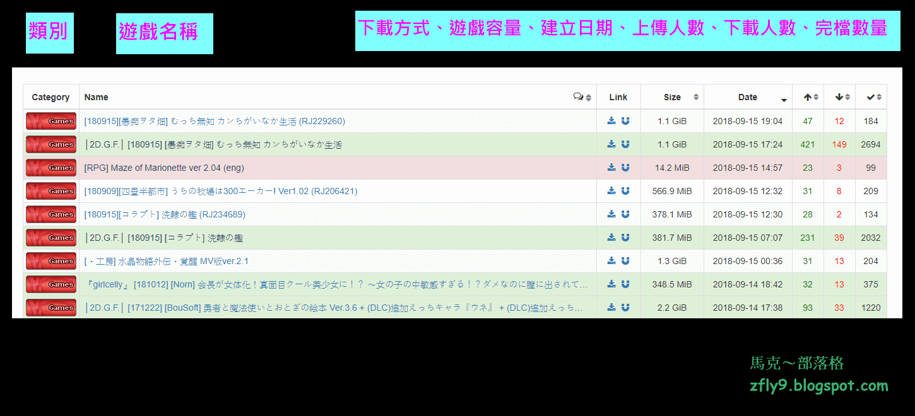915x416 pixels.
Task: Click the torrent download icon on first row
Action: point(610,121)
